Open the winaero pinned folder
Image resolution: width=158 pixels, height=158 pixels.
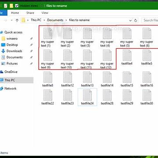point(12,39)
